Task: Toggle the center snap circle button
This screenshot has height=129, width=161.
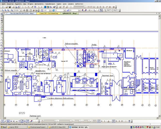Action: 25,121
